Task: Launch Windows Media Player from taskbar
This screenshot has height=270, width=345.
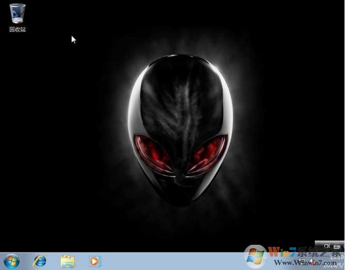Action: coord(95,261)
